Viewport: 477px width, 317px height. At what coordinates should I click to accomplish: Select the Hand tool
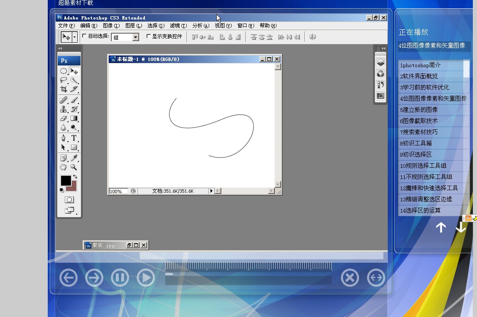tap(64, 167)
